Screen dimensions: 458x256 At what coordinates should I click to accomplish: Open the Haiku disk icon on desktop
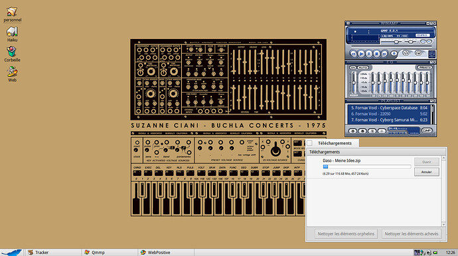click(12, 34)
